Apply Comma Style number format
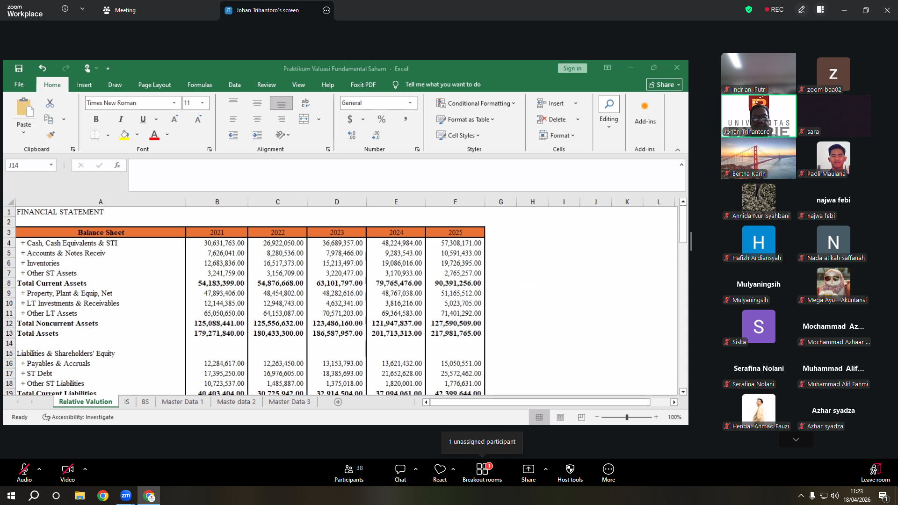The image size is (898, 505). (x=406, y=119)
